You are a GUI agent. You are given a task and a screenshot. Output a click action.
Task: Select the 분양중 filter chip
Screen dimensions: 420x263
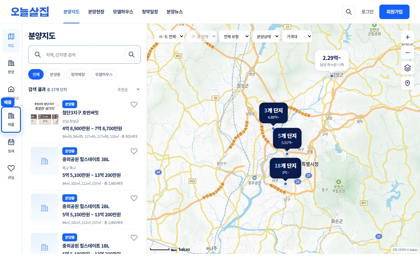tap(55, 74)
